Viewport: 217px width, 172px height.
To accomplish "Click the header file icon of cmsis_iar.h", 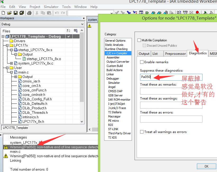I will click(20, 81).
